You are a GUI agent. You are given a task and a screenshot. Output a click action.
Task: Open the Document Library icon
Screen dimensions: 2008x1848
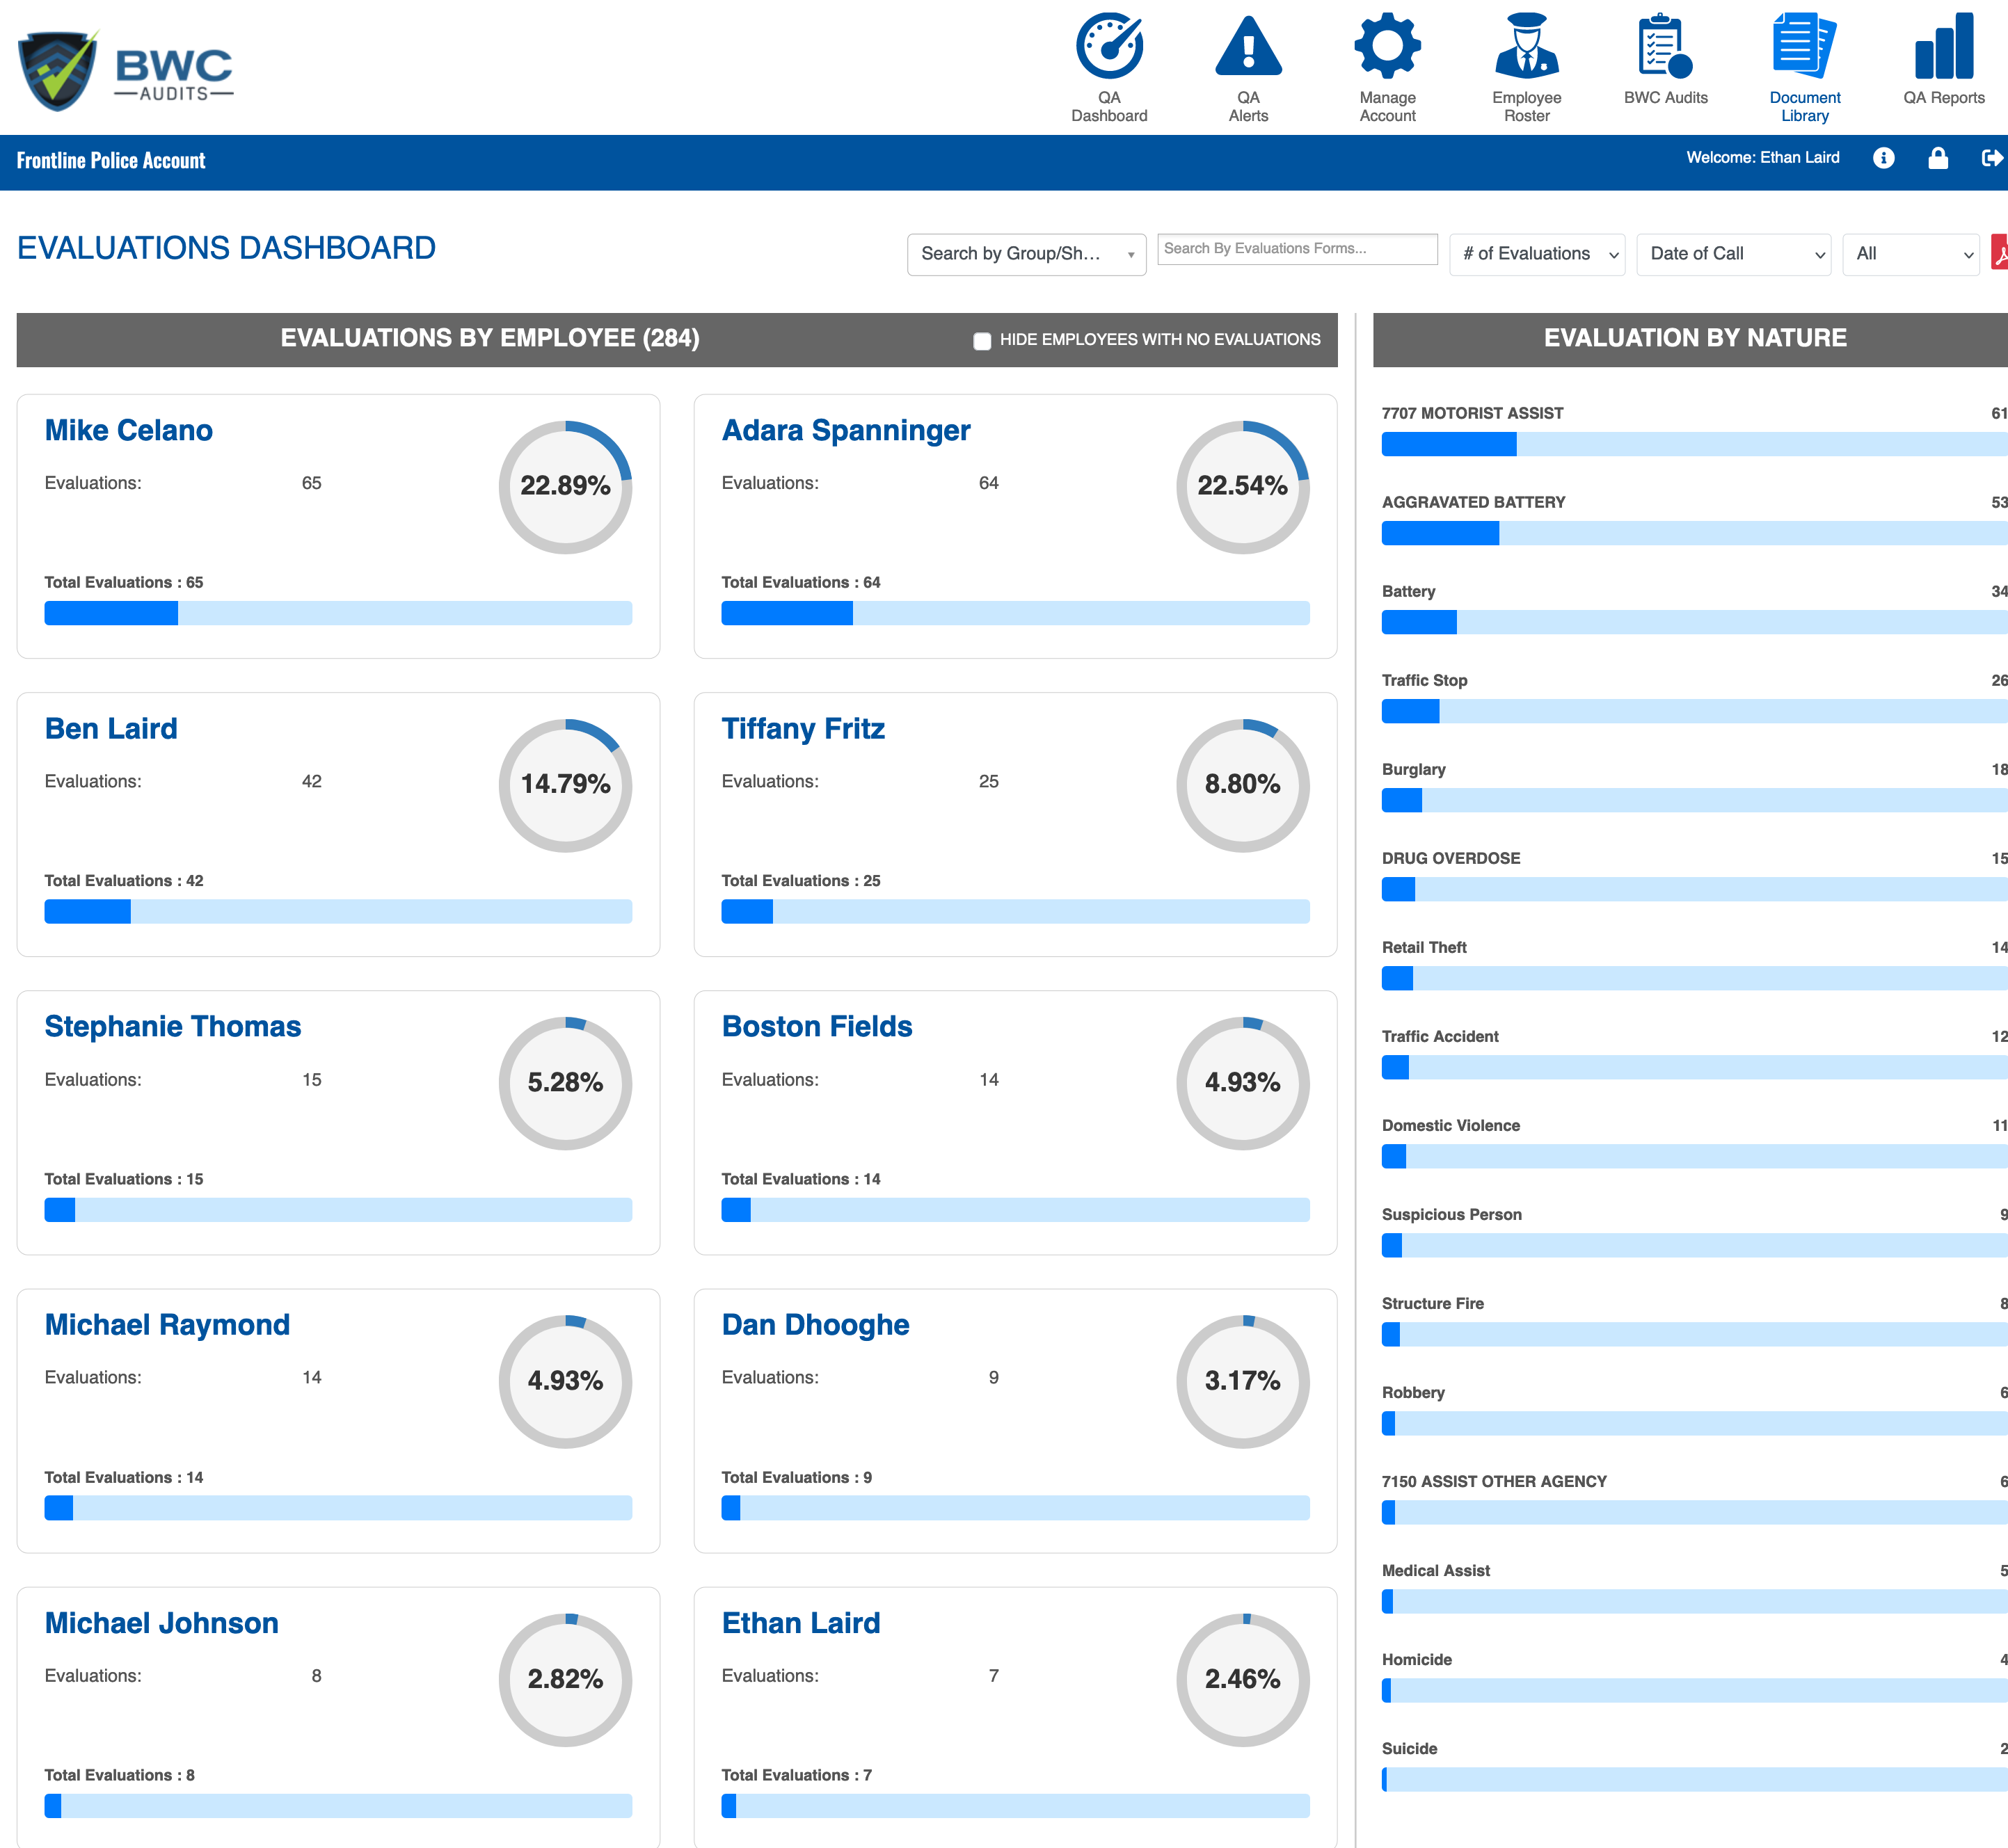(1804, 46)
